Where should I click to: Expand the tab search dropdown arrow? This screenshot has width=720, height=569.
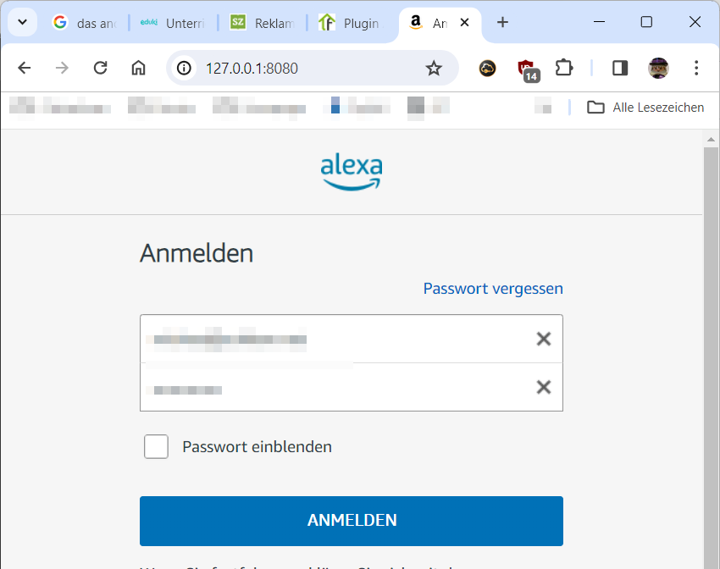pyautogui.click(x=23, y=23)
